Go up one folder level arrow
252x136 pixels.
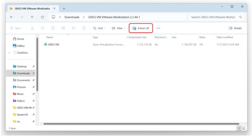point(32,17)
